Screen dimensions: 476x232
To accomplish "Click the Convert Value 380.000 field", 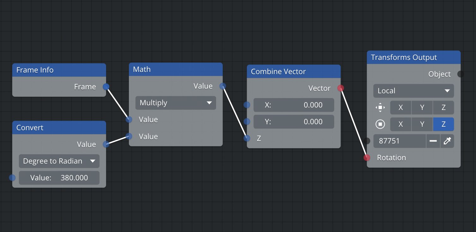I will [x=59, y=178].
